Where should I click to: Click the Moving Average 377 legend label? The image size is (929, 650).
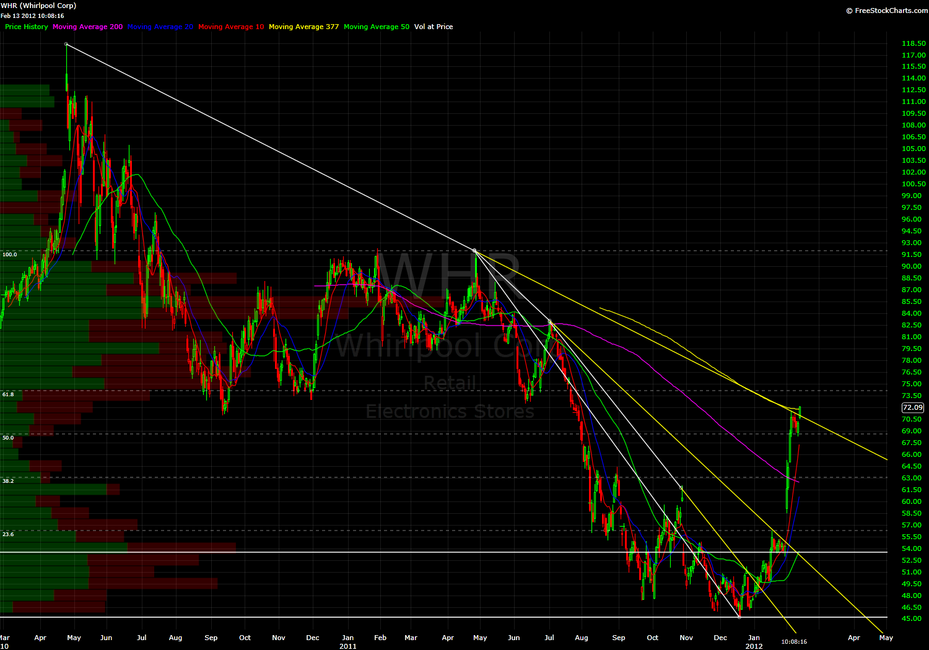click(304, 27)
